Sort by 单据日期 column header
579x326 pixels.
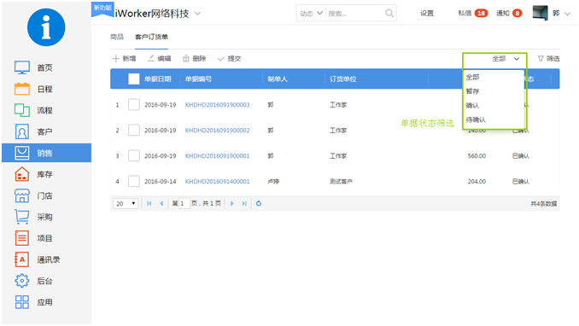[158, 79]
